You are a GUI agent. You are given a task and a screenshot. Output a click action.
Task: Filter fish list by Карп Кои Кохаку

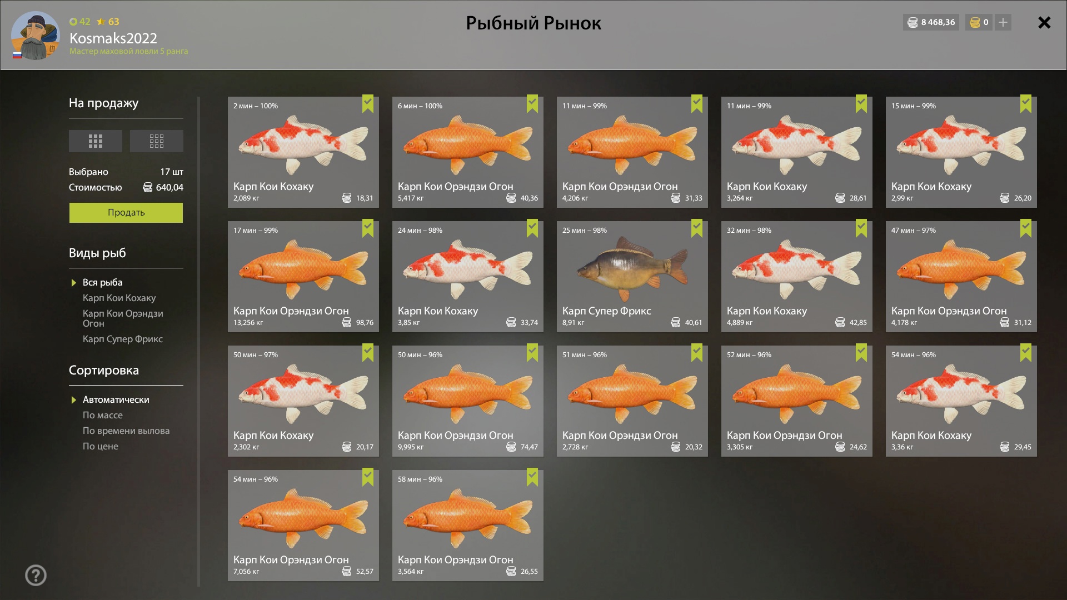(x=119, y=298)
